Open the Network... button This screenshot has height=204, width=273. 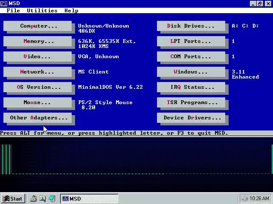point(38,72)
